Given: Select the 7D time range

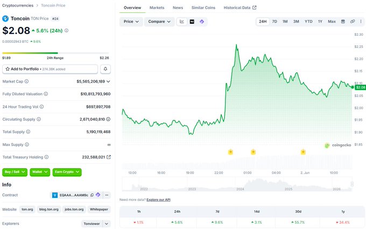Looking at the screenshot, I should (x=274, y=22).
